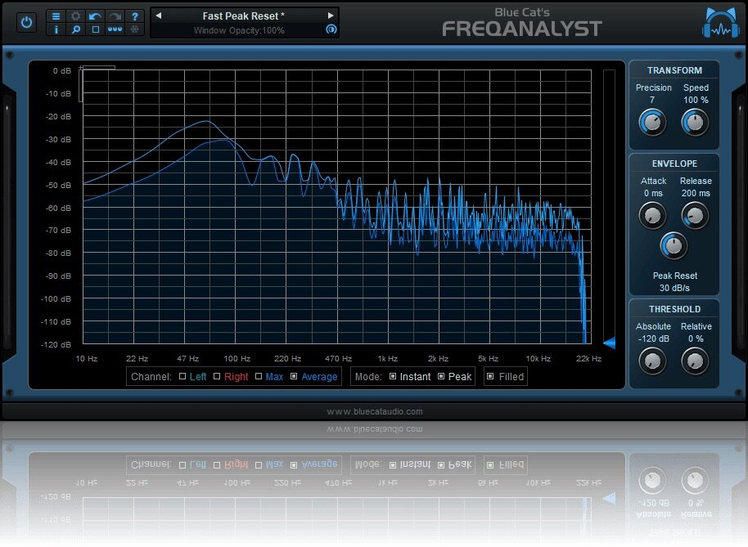Click the TRANSFORM section header
Viewport: 748px width, 547px height.
tap(674, 70)
